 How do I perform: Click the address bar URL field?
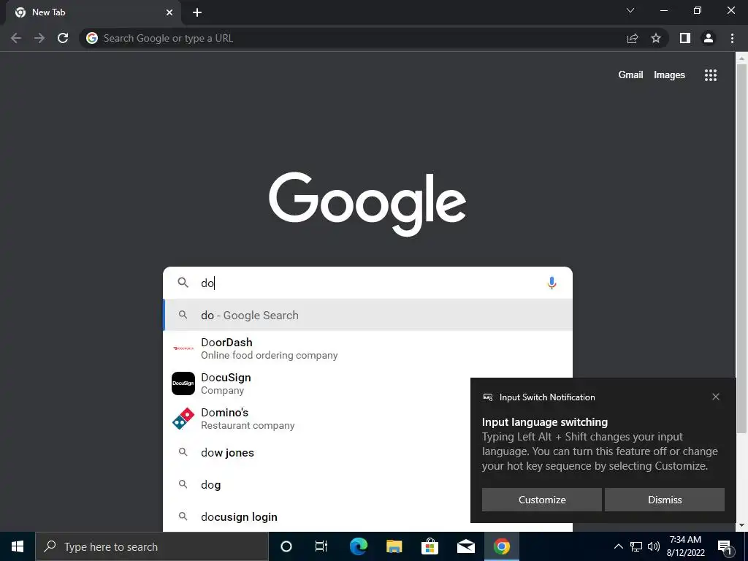click(x=353, y=38)
